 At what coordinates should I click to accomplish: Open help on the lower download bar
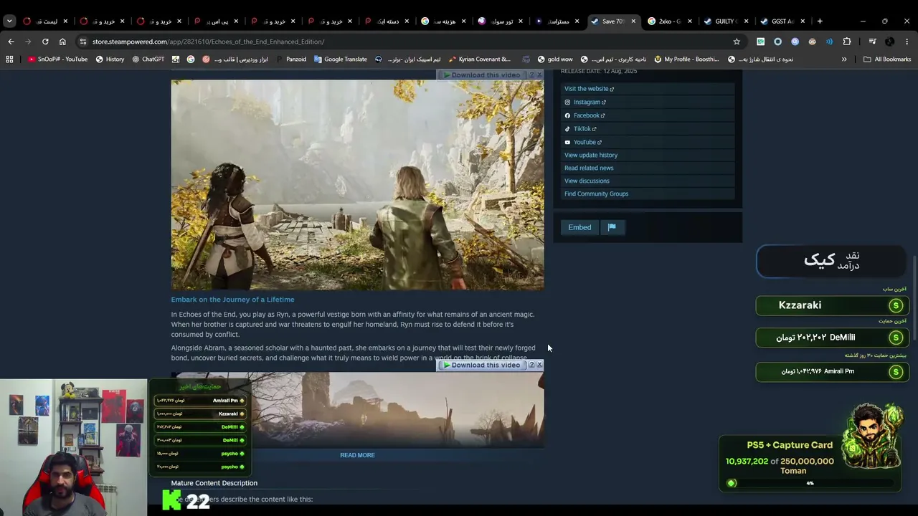(x=531, y=365)
